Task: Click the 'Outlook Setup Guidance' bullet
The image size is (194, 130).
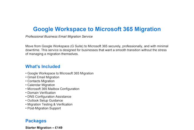Action: point(44,101)
